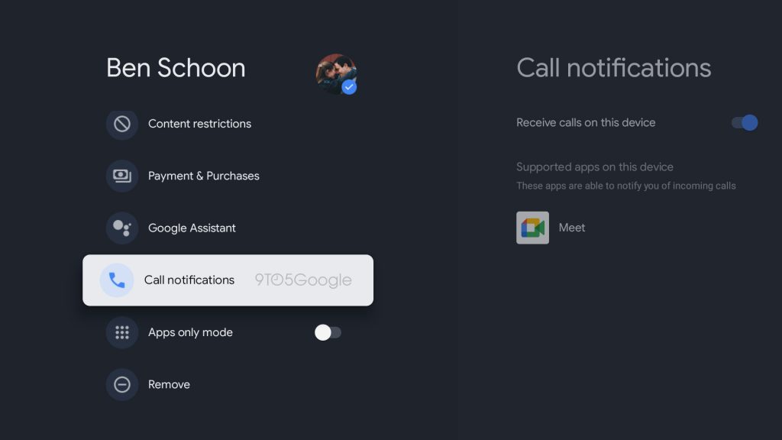Click the Content restrictions blocked-circle icon
This screenshot has height=440, width=782.
click(x=122, y=124)
